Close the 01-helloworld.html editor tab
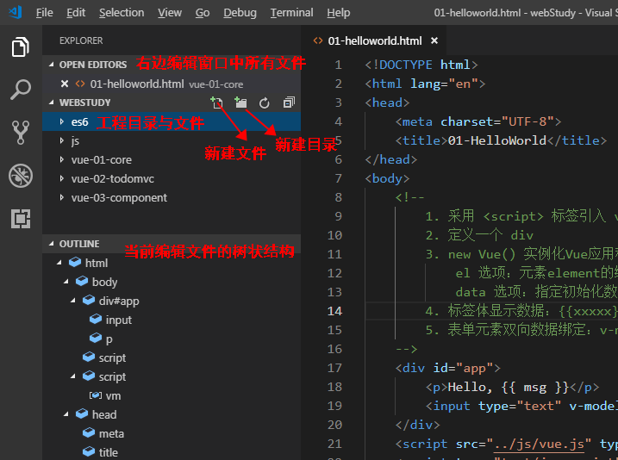 [x=434, y=40]
